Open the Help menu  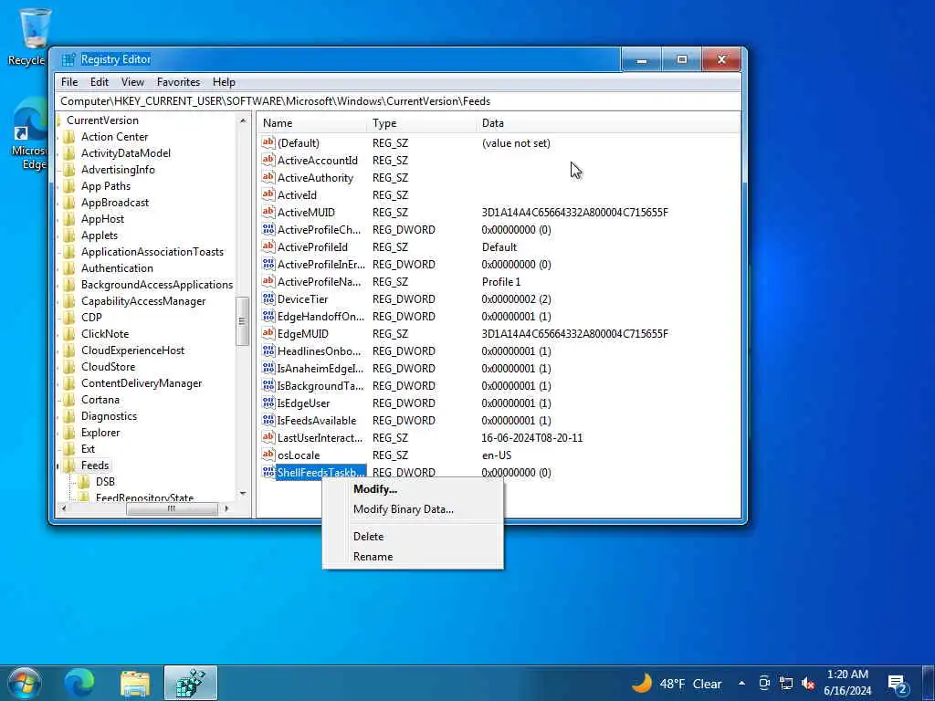pos(224,82)
